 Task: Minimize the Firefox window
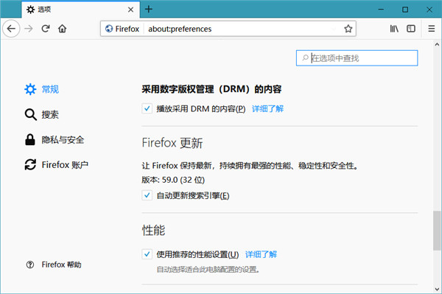(381, 10)
